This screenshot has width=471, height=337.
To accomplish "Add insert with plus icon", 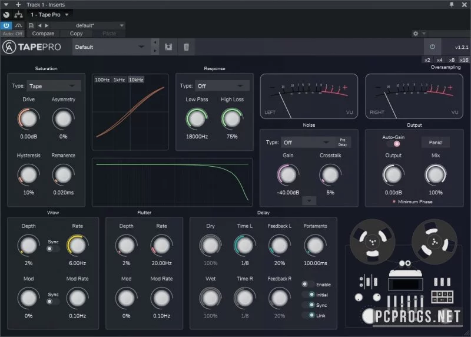I will [x=18, y=5].
